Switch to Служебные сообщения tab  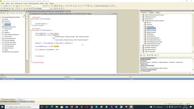8,99
